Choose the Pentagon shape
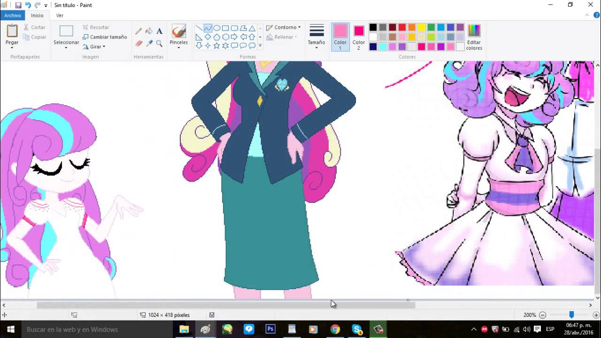 tap(217, 37)
